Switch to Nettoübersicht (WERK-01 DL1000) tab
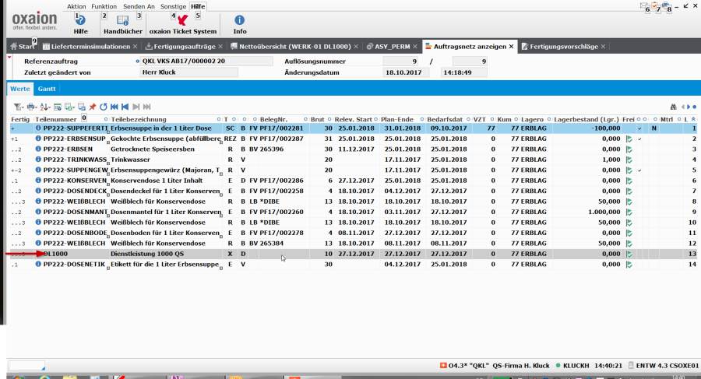 click(294, 47)
